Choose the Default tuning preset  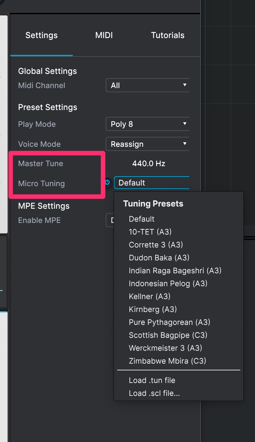[x=142, y=219]
